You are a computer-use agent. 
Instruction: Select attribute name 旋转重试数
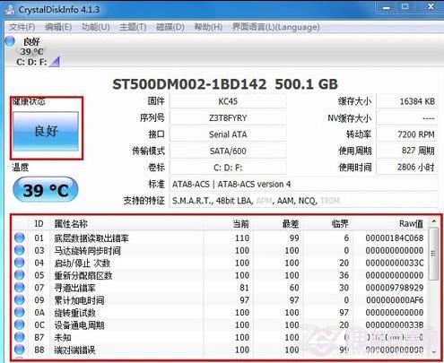[x=74, y=313]
